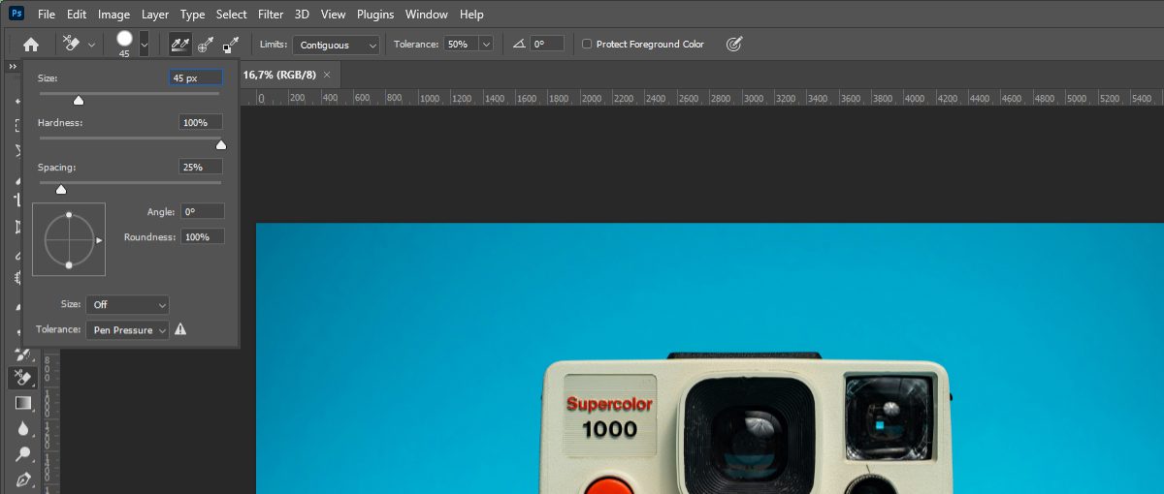Viewport: 1164px width, 494px height.
Task: Click the Photoshop Ps logo
Action: point(16,14)
